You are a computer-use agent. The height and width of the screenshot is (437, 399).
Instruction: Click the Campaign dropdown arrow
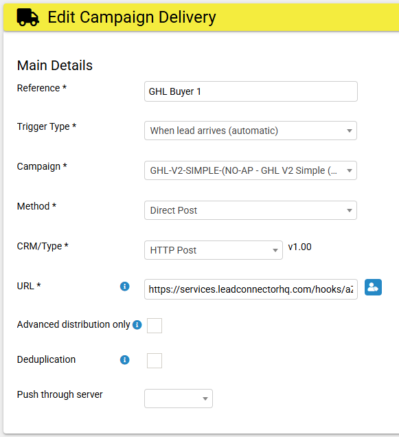point(350,170)
